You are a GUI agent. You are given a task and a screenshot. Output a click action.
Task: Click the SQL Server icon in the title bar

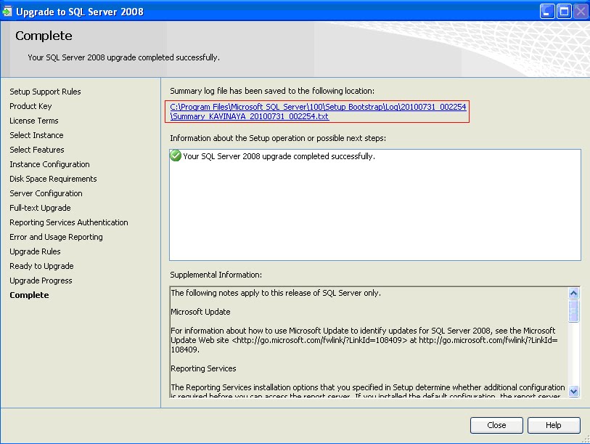pyautogui.click(x=9, y=11)
